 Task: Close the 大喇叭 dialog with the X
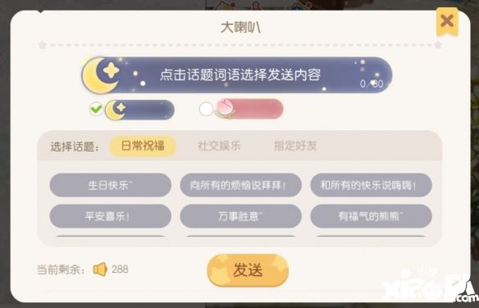pyautogui.click(x=447, y=21)
